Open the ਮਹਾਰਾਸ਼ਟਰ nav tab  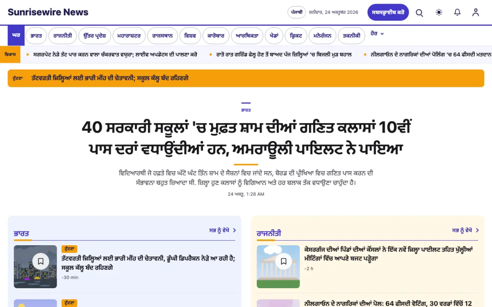tap(129, 36)
